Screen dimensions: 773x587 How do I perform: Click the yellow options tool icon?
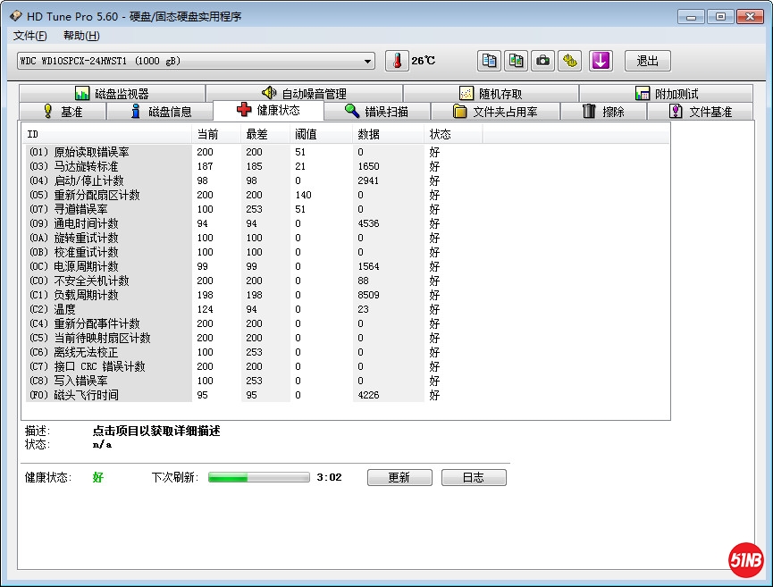click(569, 61)
